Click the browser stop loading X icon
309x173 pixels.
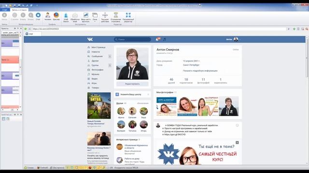(x=29, y=29)
